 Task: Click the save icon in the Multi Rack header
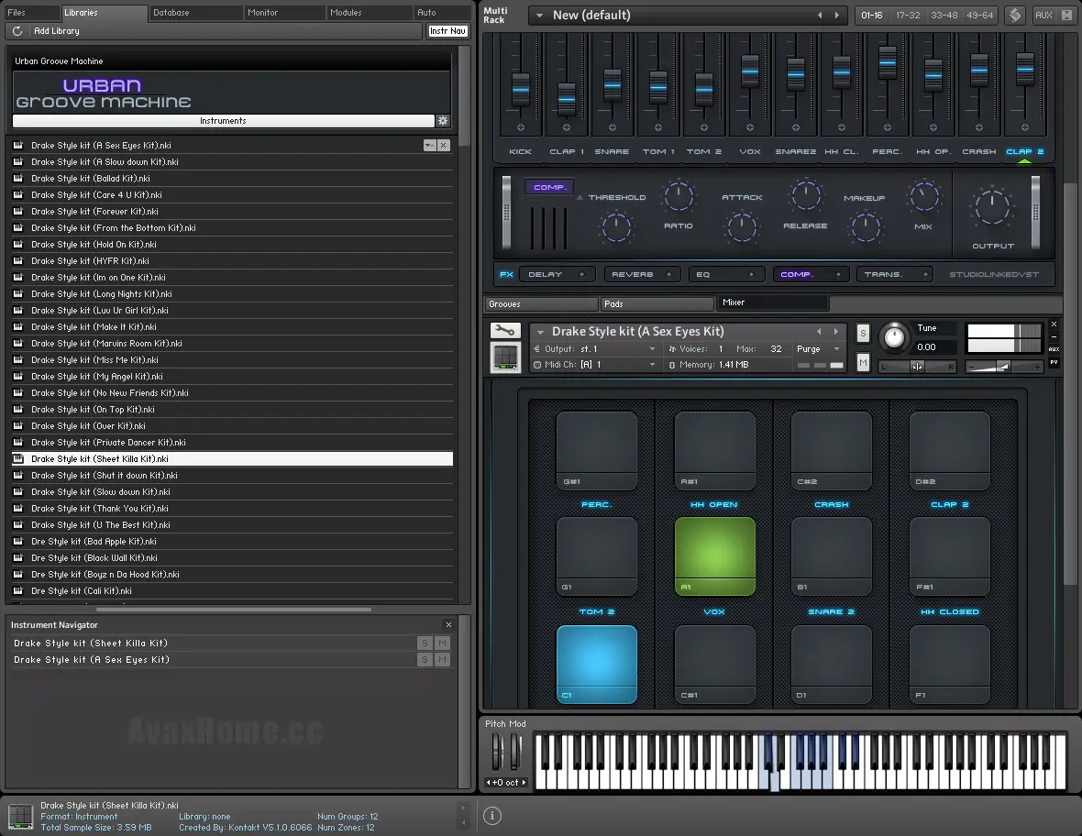pos(1014,16)
